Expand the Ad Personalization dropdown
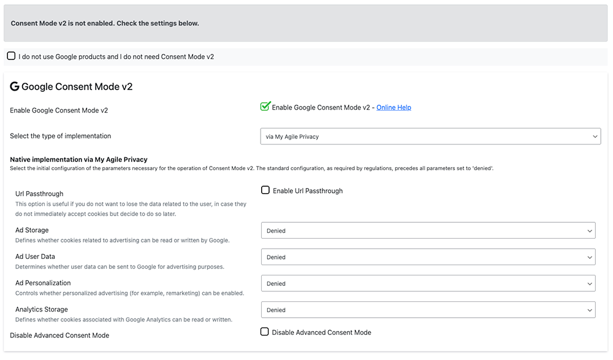This screenshot has width=613, height=360. point(428,283)
